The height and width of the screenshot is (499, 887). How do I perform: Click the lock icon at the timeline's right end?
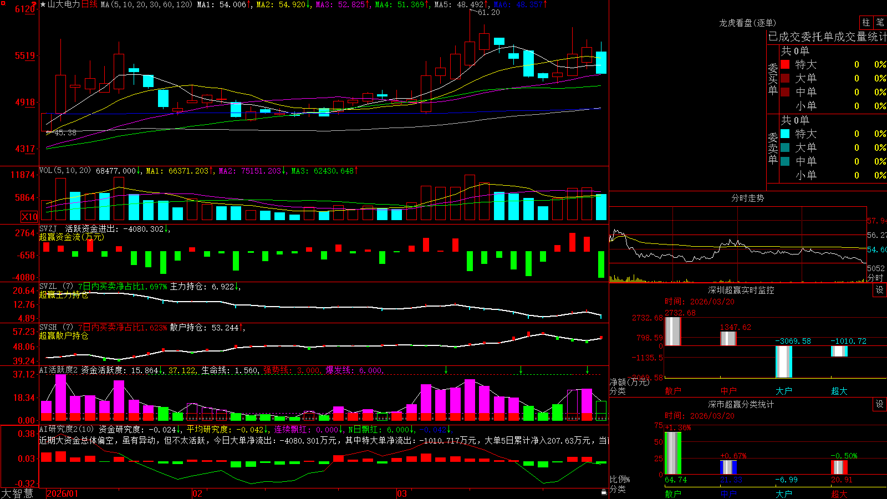tap(604, 492)
